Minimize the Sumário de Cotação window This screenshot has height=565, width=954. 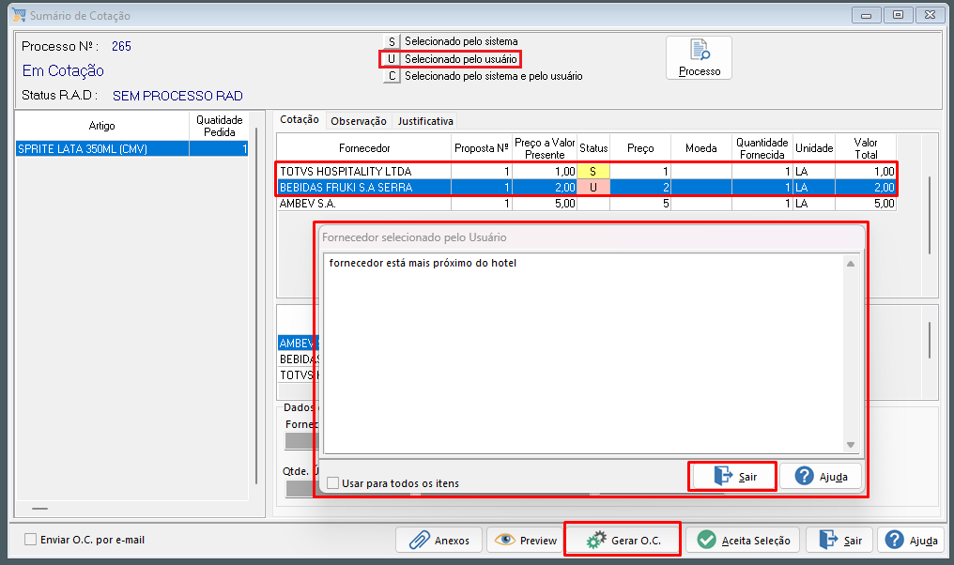pyautogui.click(x=867, y=15)
